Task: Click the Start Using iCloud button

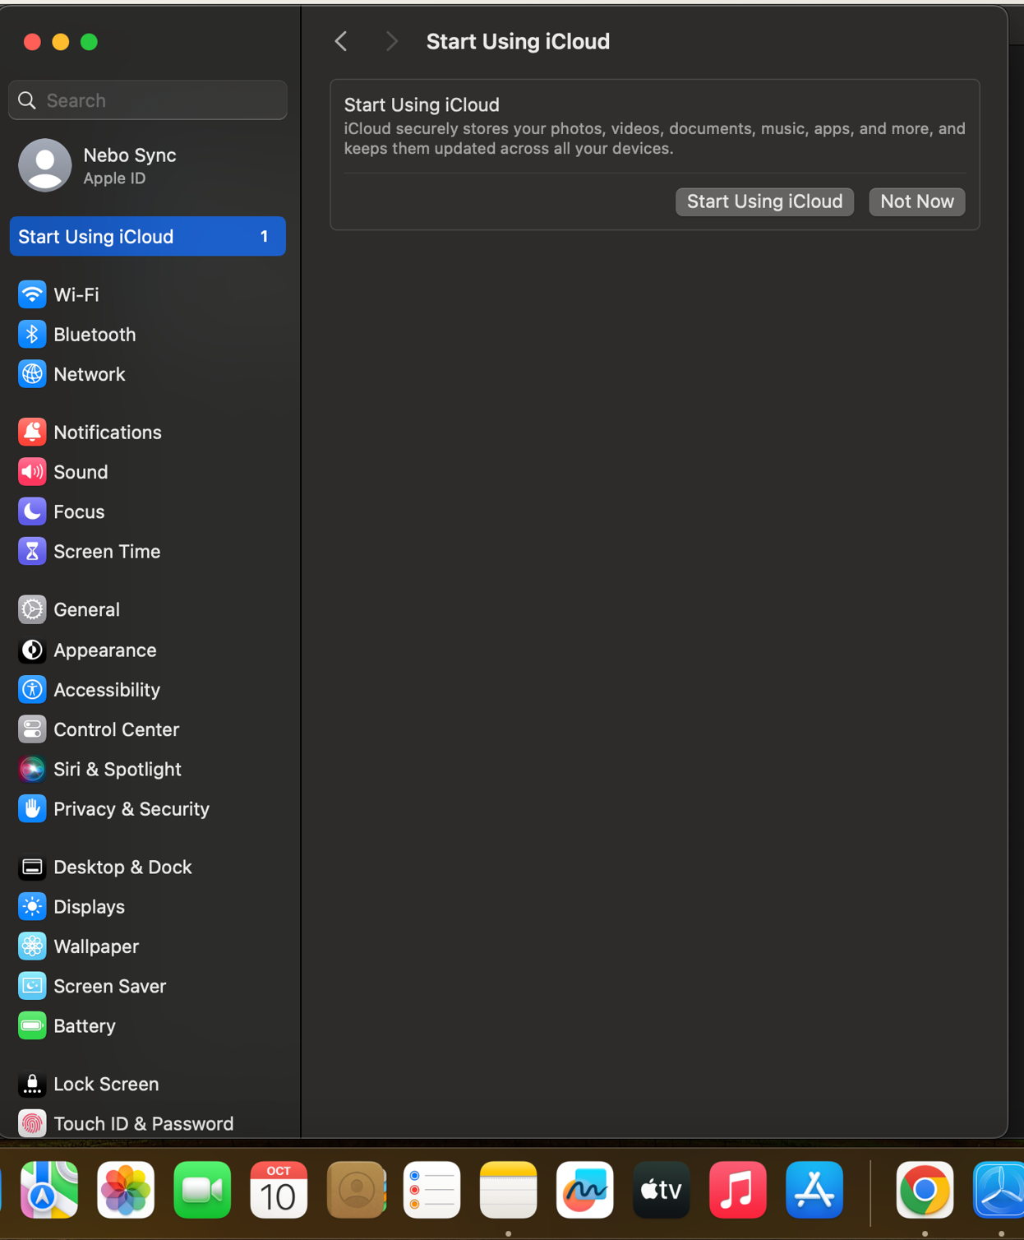Action: pos(764,201)
